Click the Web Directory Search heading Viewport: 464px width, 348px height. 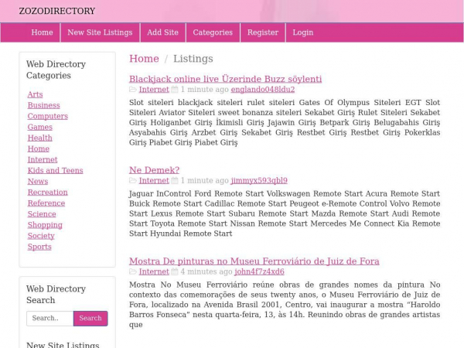(56, 295)
